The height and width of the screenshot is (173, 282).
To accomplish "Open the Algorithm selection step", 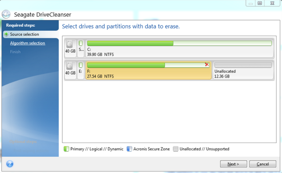I will pos(27,43).
